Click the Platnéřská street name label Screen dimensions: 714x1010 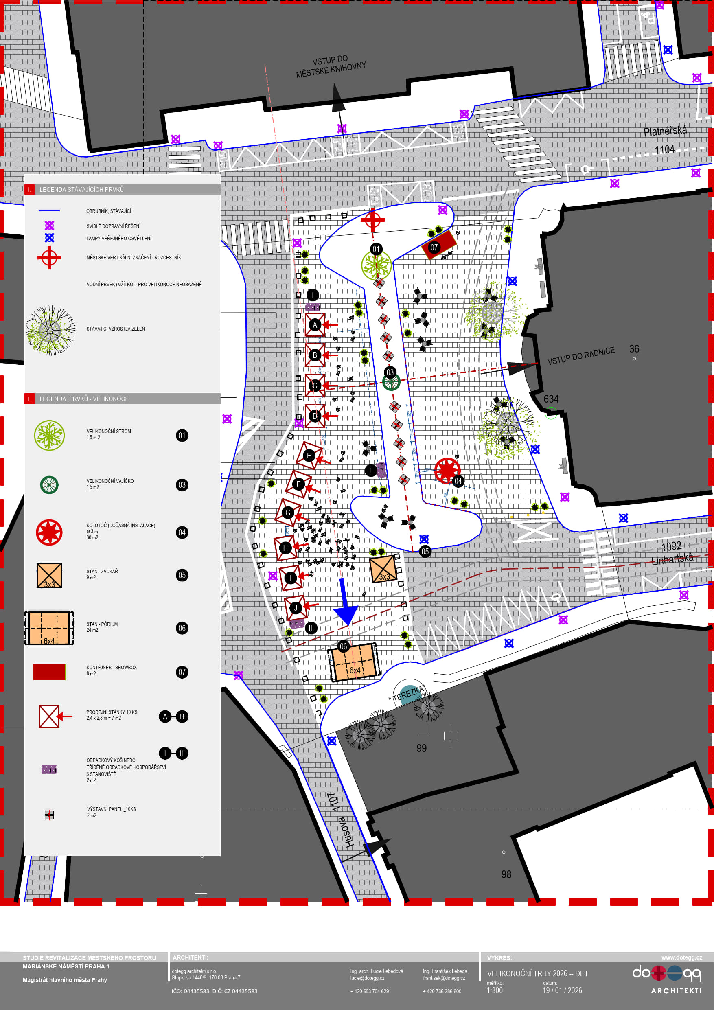coord(665,131)
